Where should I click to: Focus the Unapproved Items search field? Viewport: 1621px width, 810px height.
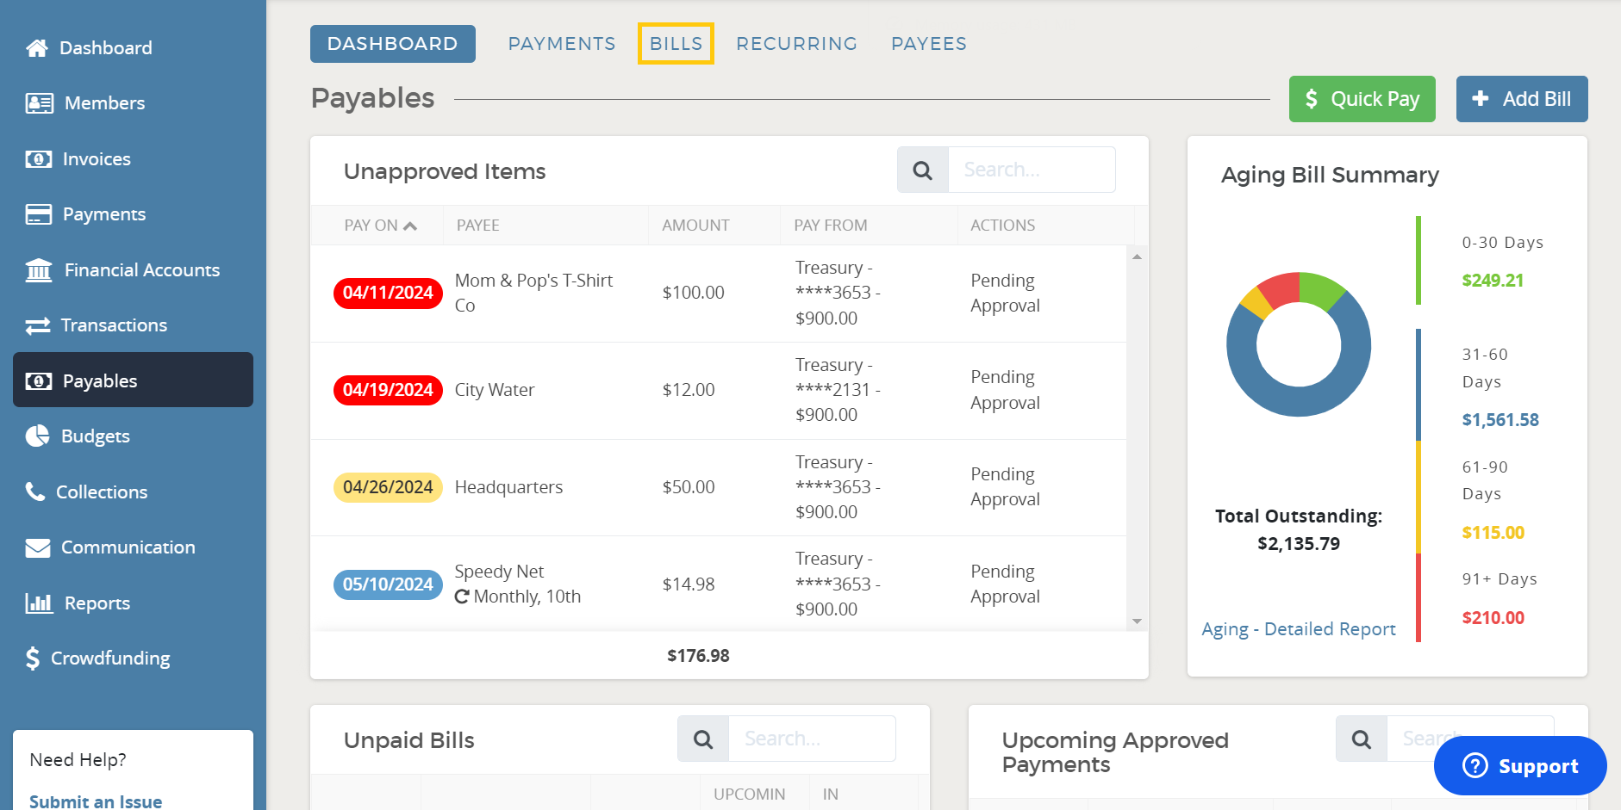click(1031, 170)
